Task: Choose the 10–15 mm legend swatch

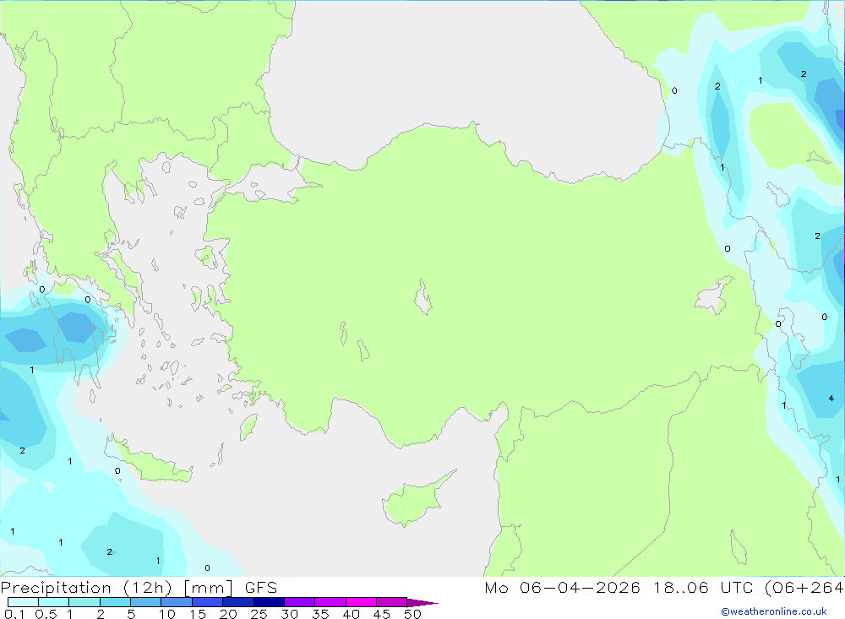Action: [x=177, y=602]
